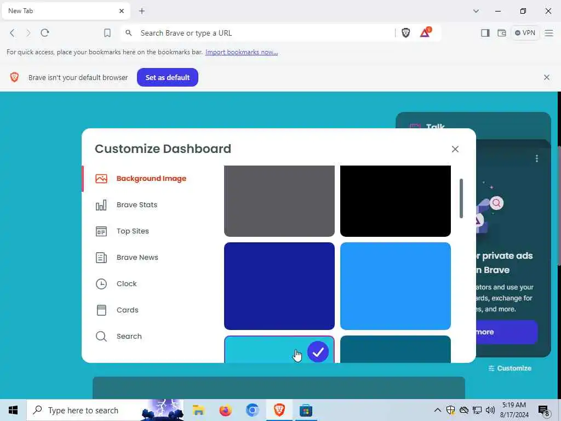Open the volume speaker tray icon

[x=490, y=410]
